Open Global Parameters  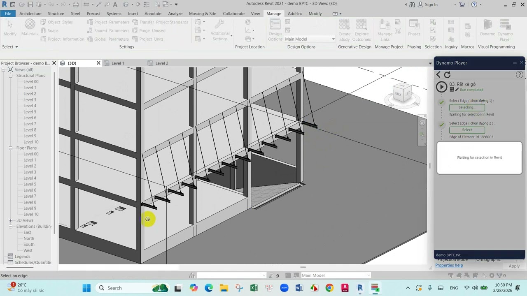(108, 39)
